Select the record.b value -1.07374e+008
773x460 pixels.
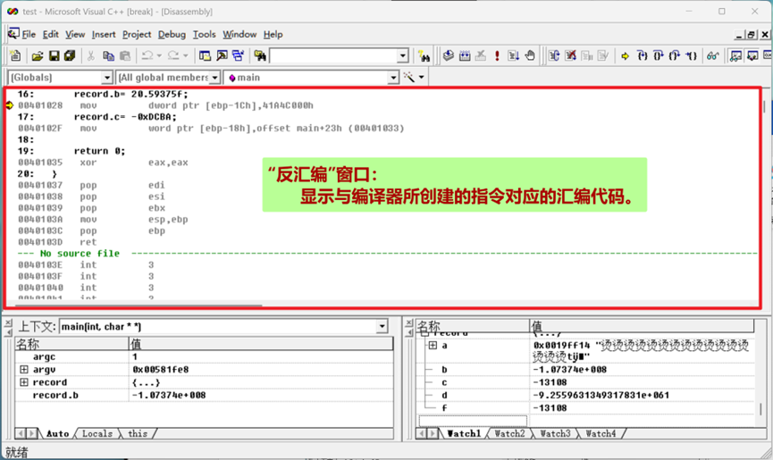[169, 395]
